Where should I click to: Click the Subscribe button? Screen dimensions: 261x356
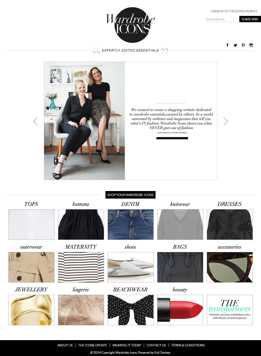tap(250, 19)
